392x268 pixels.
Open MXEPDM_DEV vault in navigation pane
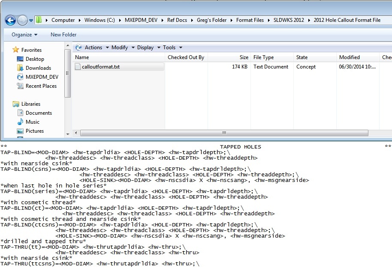pos(42,77)
